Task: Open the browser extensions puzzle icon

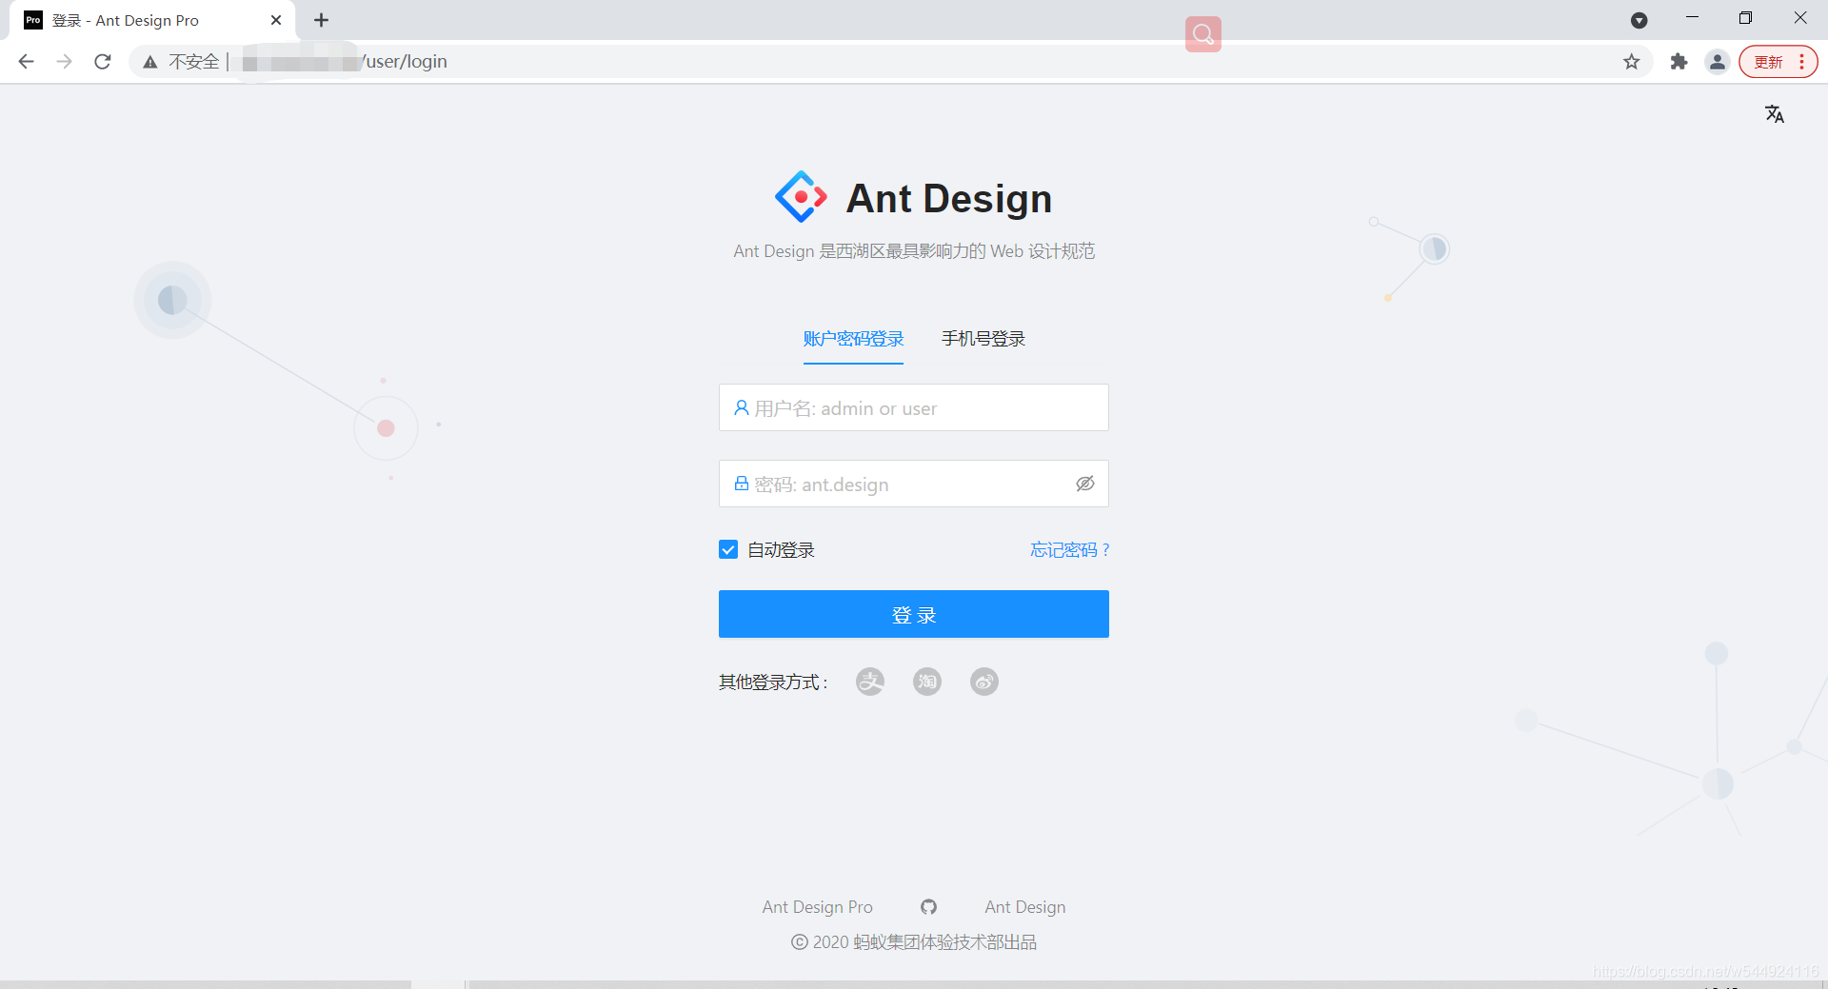Action: click(1679, 61)
